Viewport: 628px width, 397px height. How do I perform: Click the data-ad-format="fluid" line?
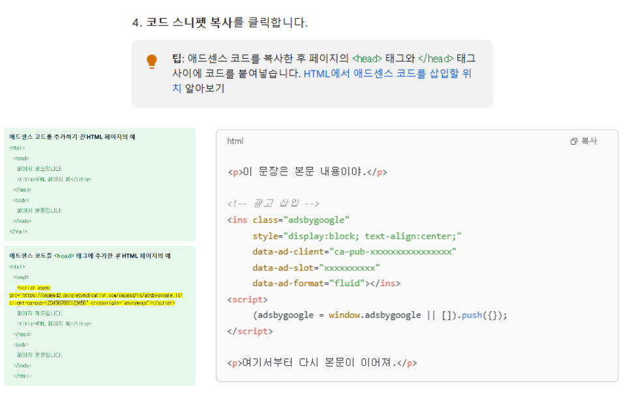point(327,284)
